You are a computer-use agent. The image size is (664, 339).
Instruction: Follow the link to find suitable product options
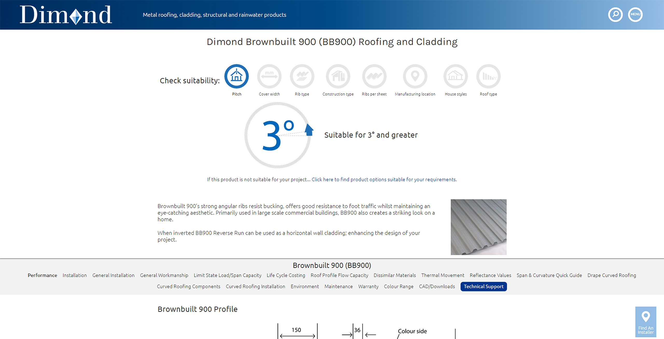tap(384, 179)
